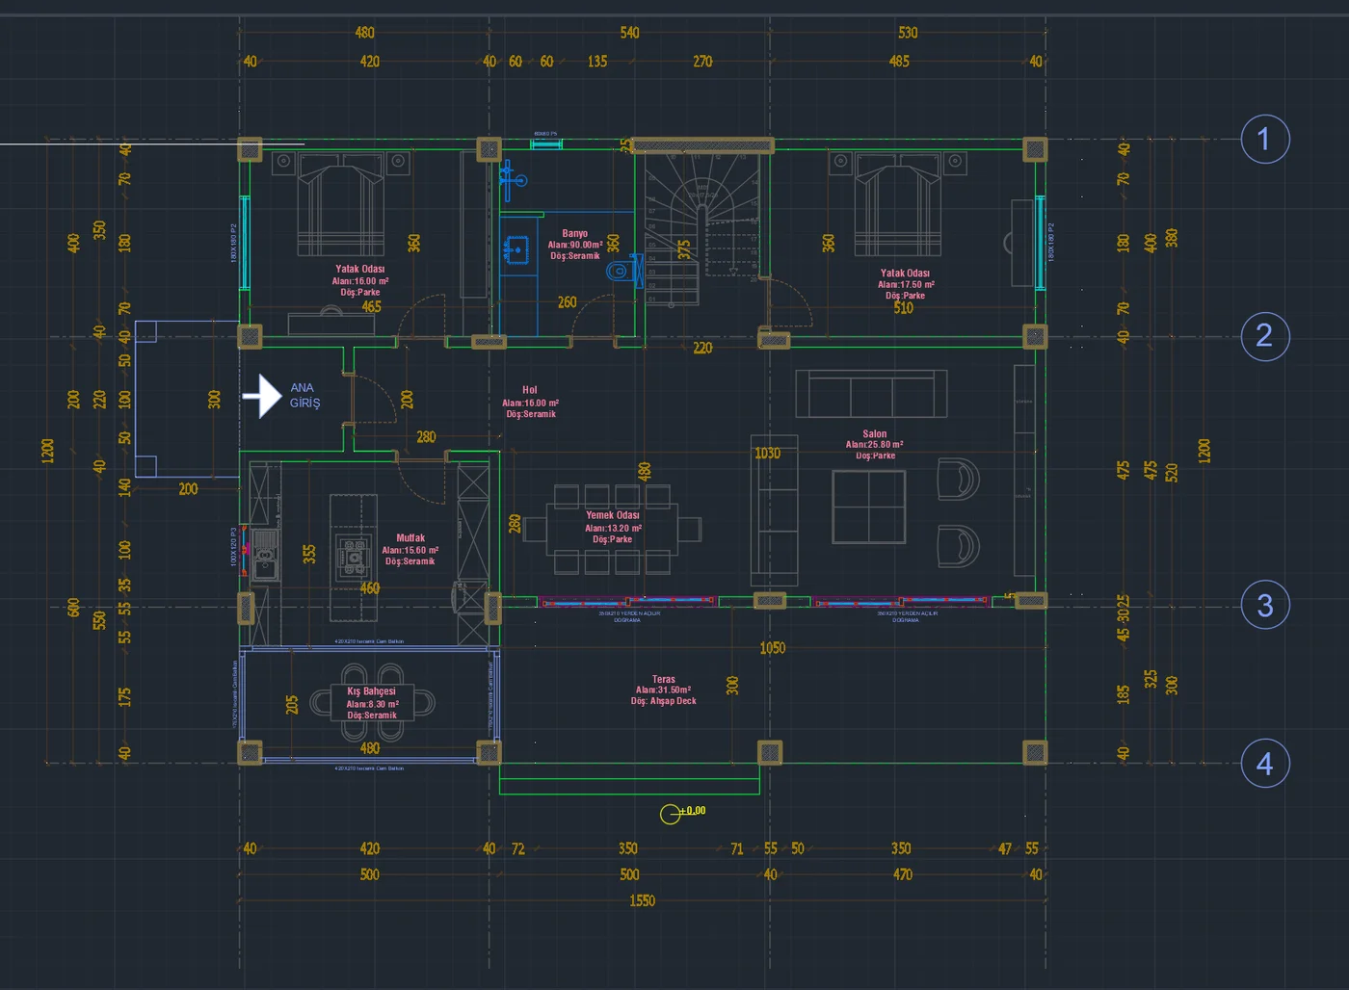Image resolution: width=1349 pixels, height=990 pixels.
Task: Select grid axis bubble number 1
Action: (1264, 139)
